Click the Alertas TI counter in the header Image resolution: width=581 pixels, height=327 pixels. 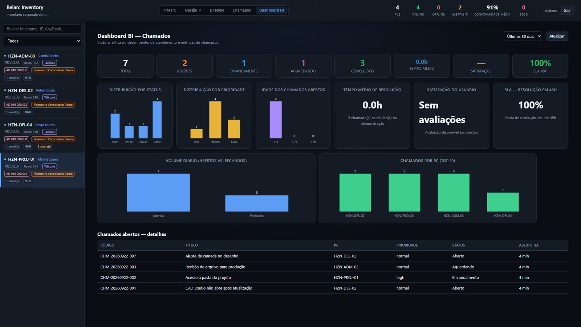pyautogui.click(x=460, y=11)
